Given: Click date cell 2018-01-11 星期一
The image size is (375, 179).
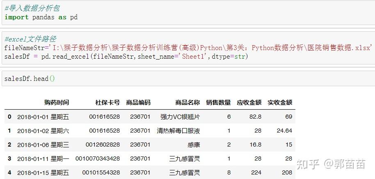Looking at the screenshot, I should pyautogui.click(x=43, y=158).
